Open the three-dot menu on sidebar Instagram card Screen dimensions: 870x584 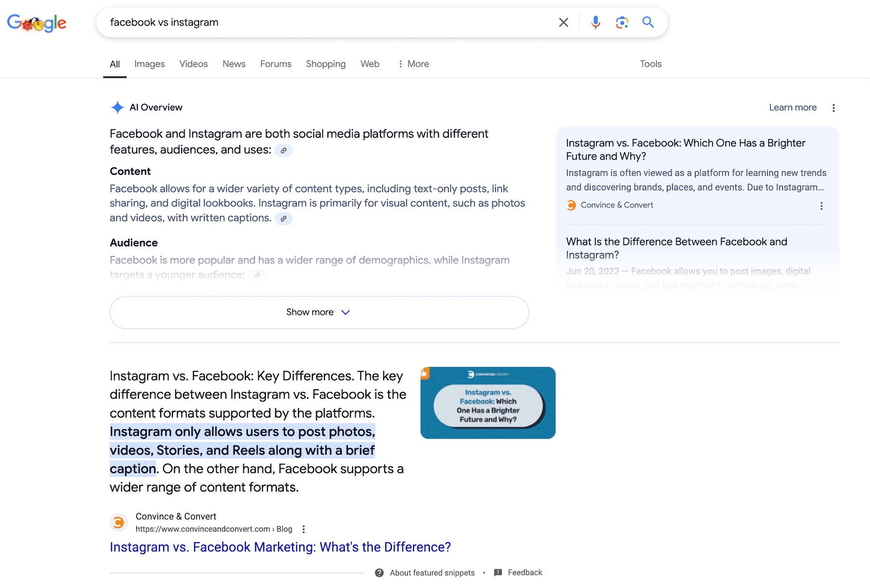click(821, 206)
